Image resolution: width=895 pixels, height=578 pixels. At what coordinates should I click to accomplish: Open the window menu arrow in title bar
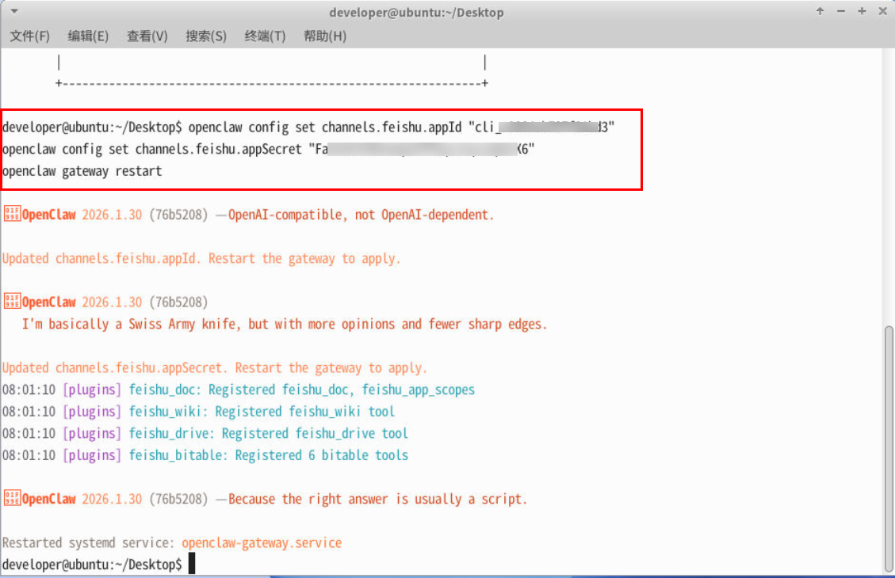click(x=14, y=11)
